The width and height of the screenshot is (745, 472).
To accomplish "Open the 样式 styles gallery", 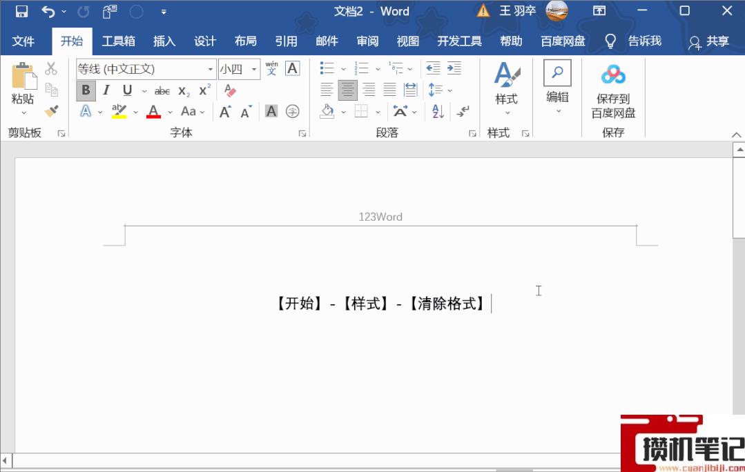I will point(507,88).
